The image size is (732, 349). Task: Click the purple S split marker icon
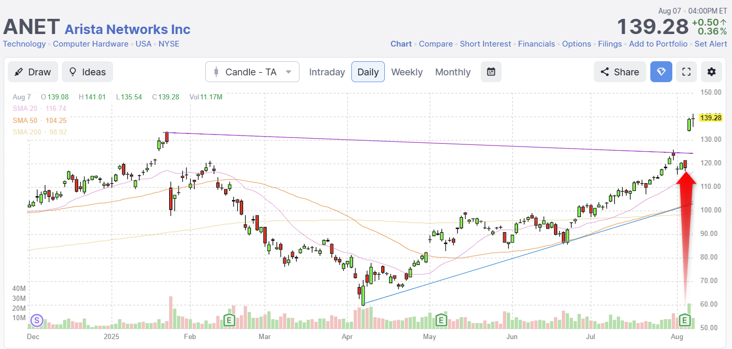[37, 320]
